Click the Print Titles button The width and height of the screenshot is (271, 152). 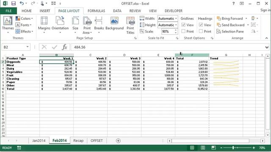click(x=130, y=25)
